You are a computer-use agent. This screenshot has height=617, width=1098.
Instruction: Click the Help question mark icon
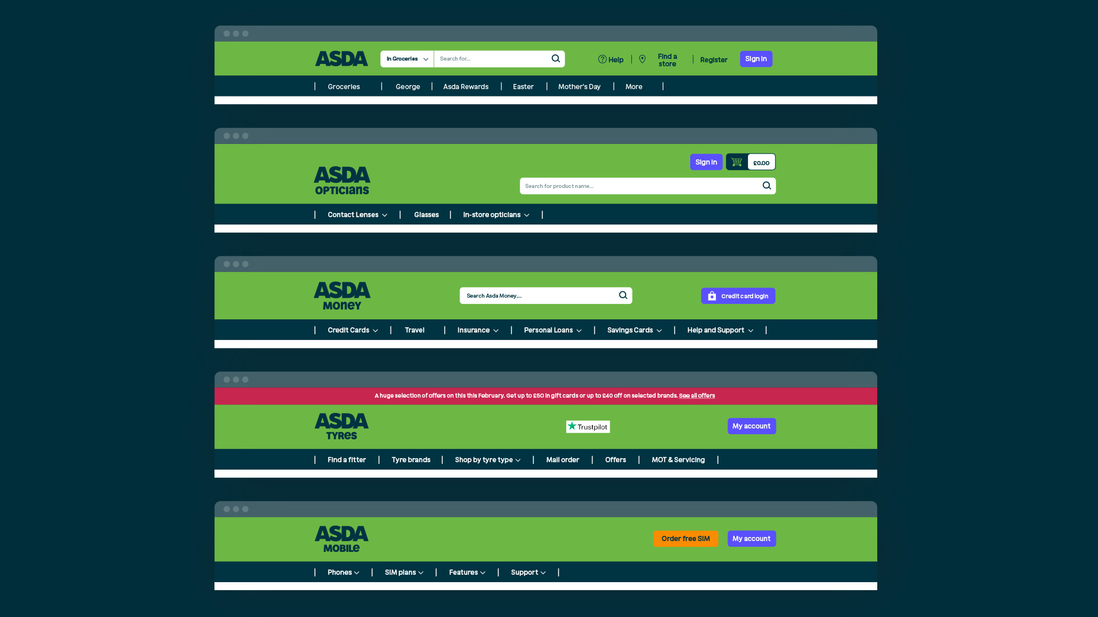[602, 59]
